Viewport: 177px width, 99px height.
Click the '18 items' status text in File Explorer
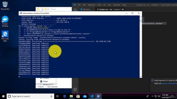pos(41,87)
